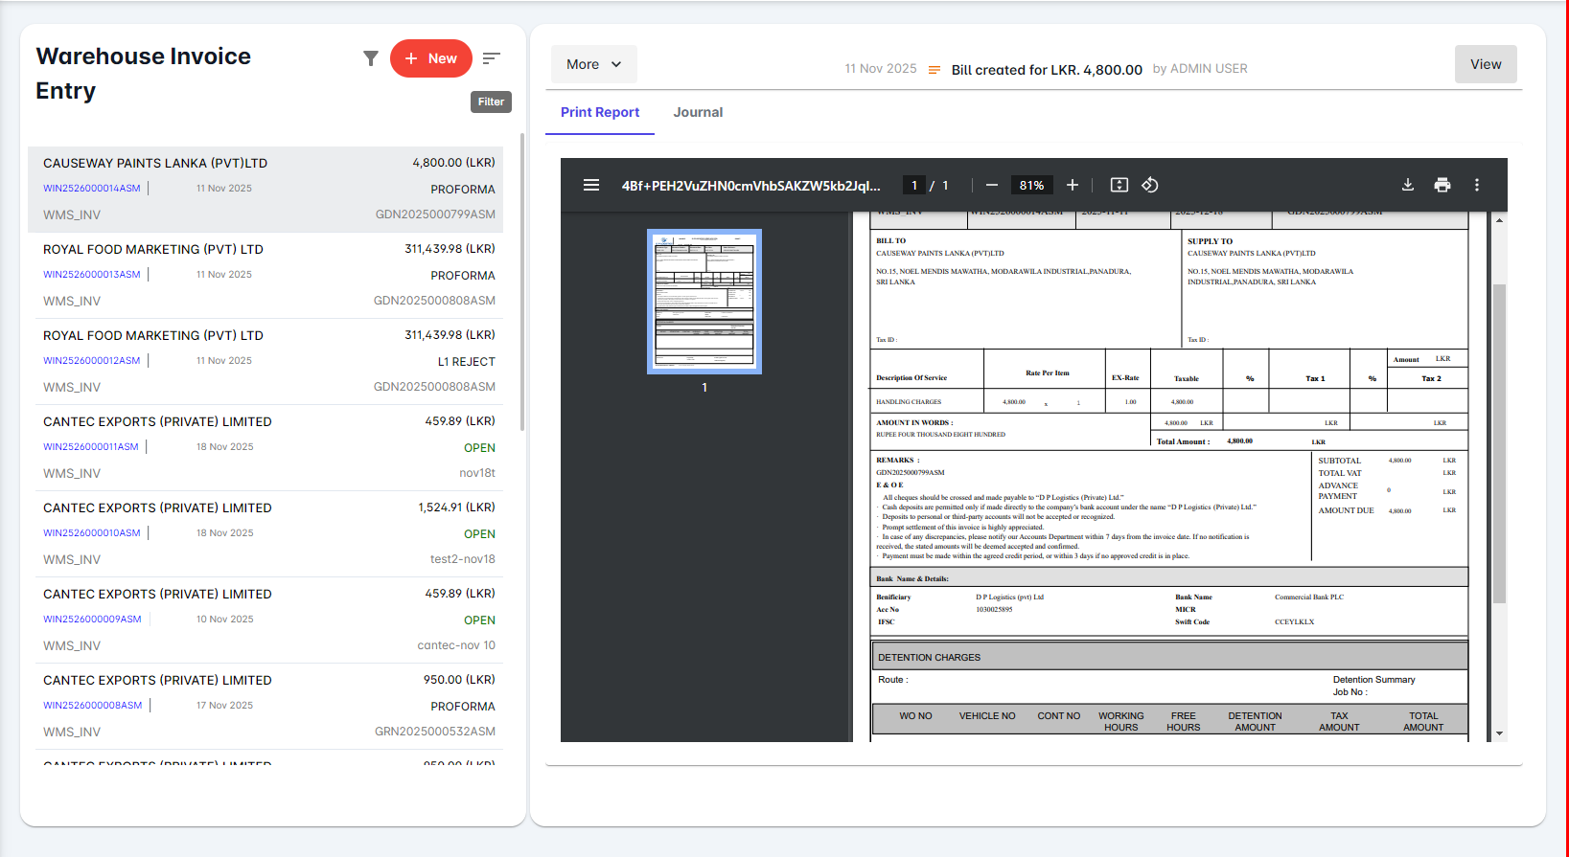Click the fit to page icon
Image resolution: width=1569 pixels, height=857 pixels.
[x=1119, y=185]
